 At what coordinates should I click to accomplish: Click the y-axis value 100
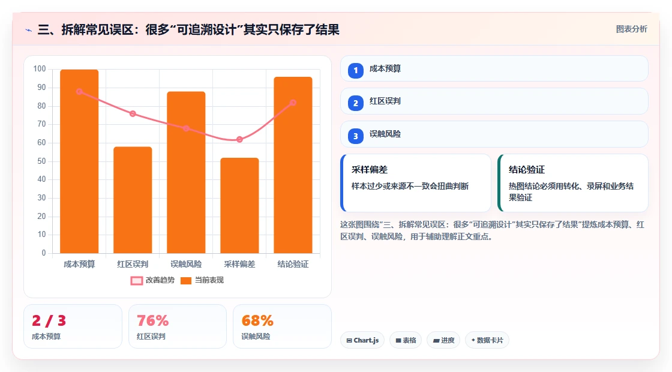tap(40, 69)
